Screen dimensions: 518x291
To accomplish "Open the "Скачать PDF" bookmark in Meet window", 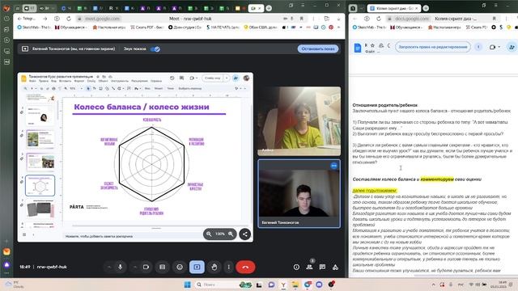I will (146, 27).
